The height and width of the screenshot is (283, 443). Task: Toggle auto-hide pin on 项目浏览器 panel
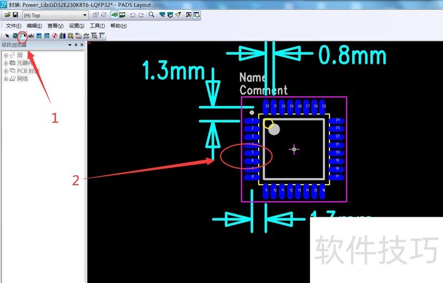[x=76, y=45]
